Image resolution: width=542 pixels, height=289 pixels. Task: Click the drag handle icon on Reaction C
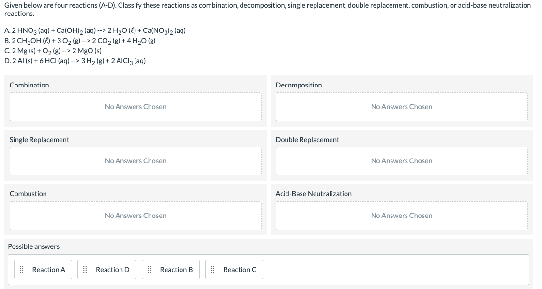point(212,270)
